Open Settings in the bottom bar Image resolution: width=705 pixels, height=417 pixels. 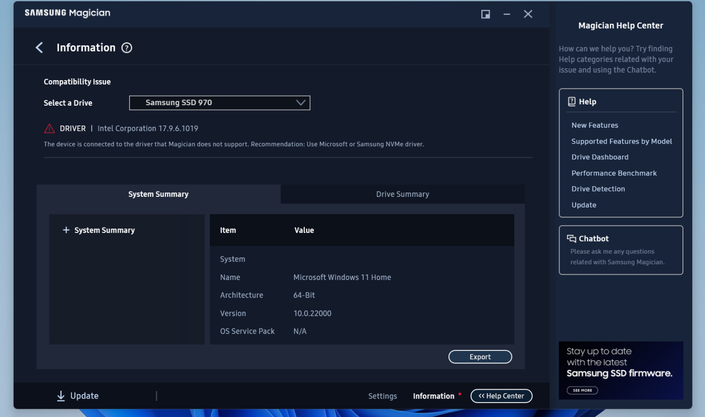(x=382, y=396)
